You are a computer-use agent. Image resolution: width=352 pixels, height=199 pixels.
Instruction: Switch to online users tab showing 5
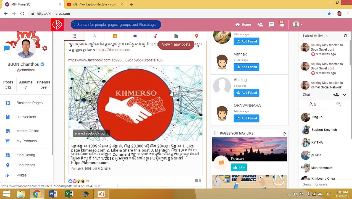(312, 104)
